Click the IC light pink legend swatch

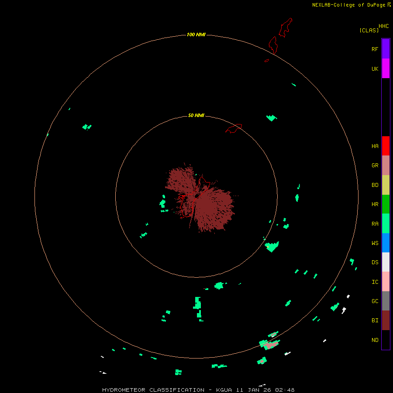[386, 282]
